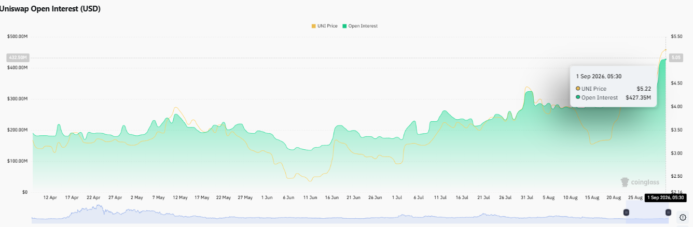Click the '6 Jul' date label
Screen dimensions: 693x227
coord(419,197)
